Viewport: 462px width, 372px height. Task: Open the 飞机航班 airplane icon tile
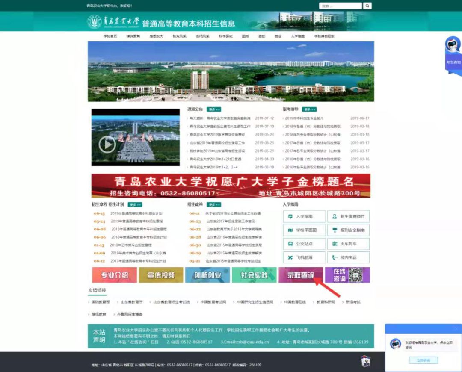coord(305,257)
